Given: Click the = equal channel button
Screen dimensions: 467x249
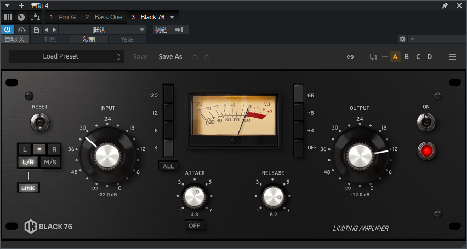Looking at the screenshot, I should point(39,149).
